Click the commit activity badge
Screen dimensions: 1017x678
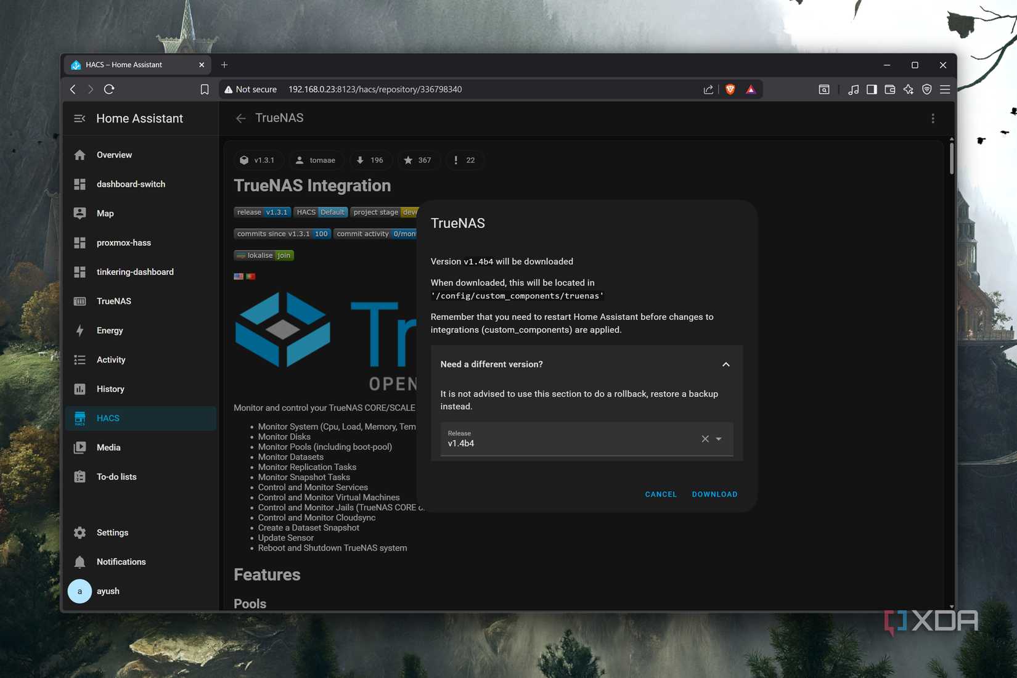coord(376,234)
